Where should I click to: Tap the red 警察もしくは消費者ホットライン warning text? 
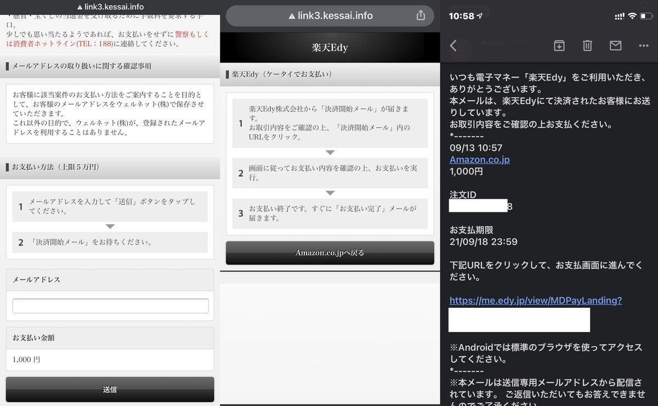click(x=107, y=38)
